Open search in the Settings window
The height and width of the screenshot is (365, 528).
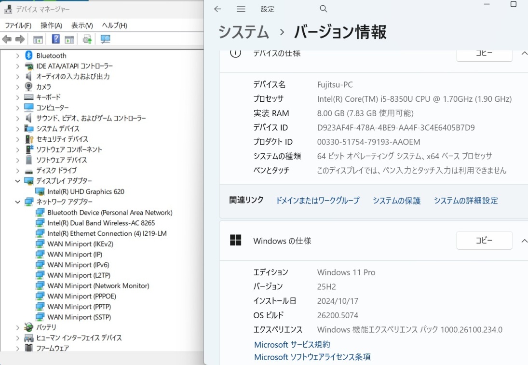tap(323, 9)
